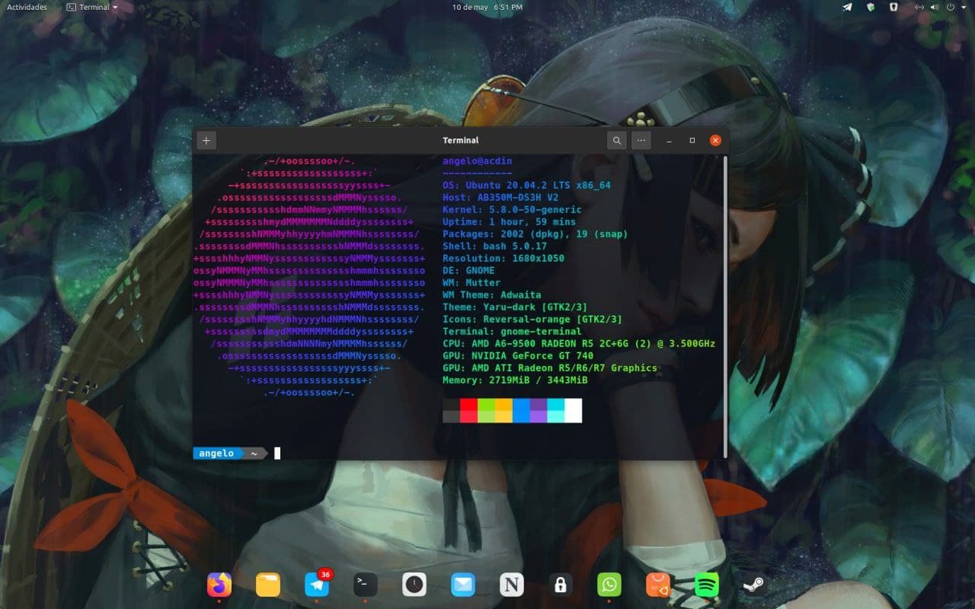Click the terminal prompt cursor after angelo
The height and width of the screenshot is (609, 975).
[277, 453]
